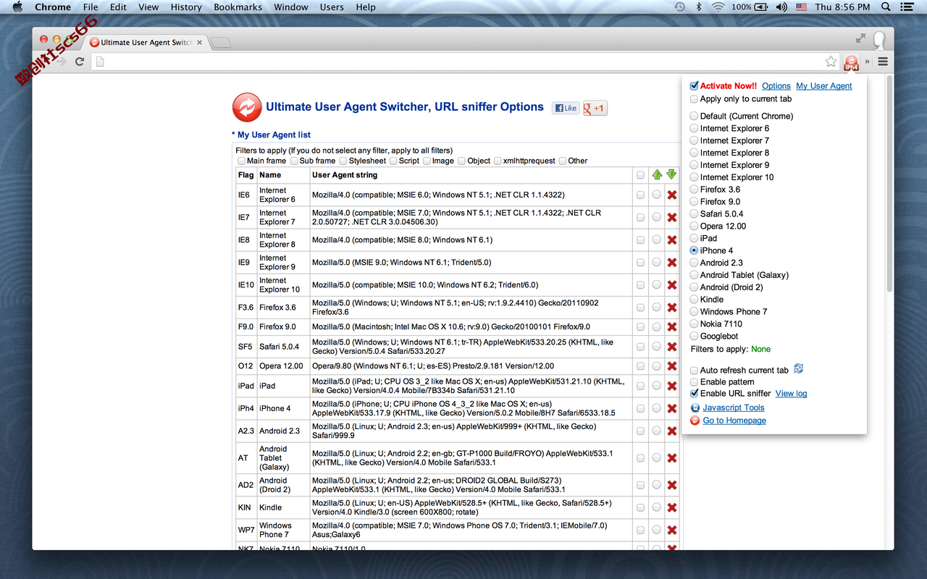Open the Apple menu
The width and height of the screenshot is (927, 579).
(x=18, y=7)
